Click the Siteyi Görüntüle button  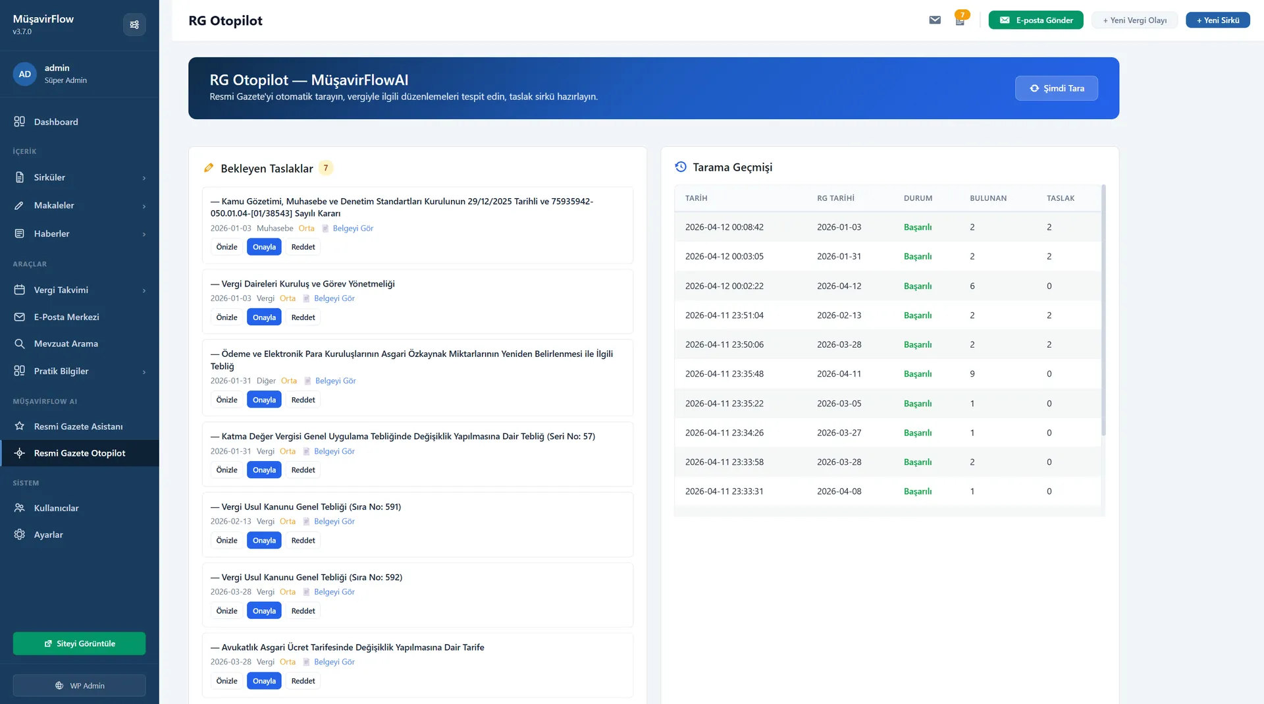(x=79, y=643)
